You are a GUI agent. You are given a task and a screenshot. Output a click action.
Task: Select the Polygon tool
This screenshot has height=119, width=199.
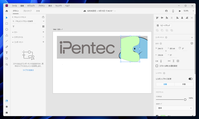click(7, 35)
